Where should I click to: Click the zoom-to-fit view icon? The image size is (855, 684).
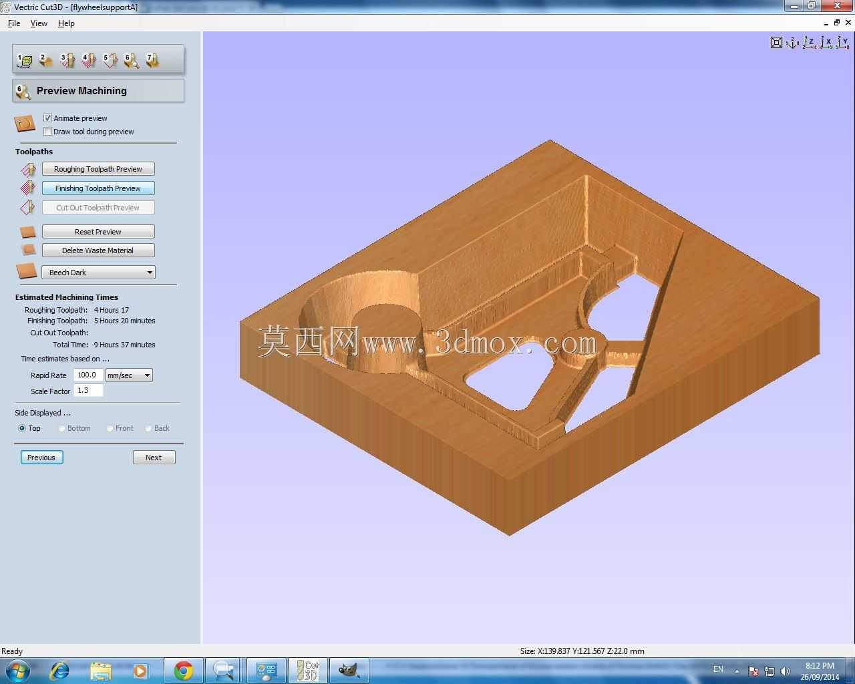[x=776, y=43]
